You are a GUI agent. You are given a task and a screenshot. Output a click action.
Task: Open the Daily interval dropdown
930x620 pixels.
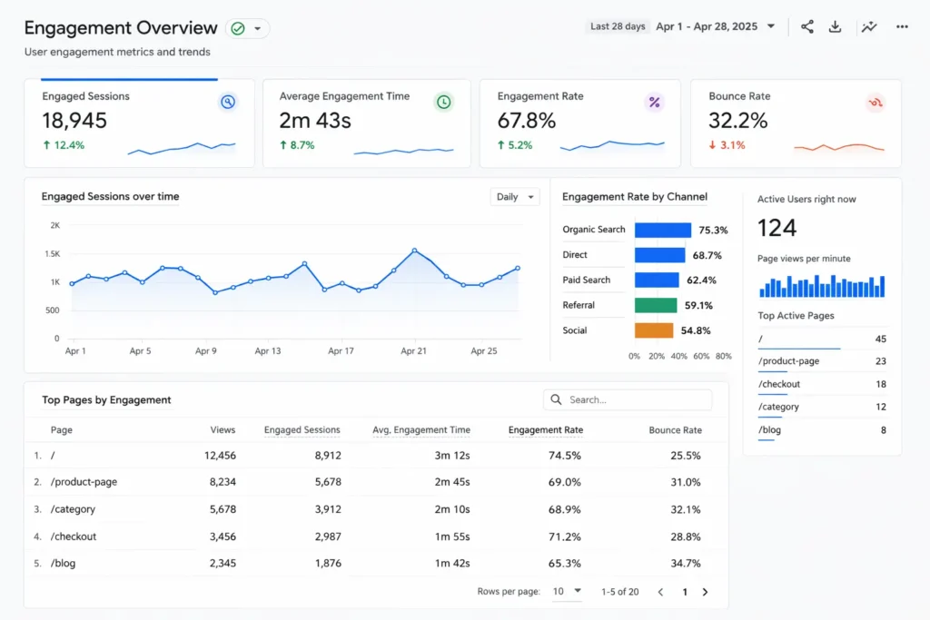click(514, 196)
